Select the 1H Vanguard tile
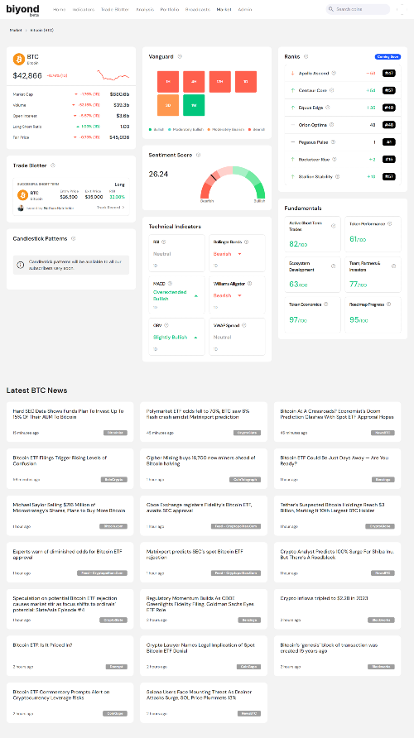The width and height of the screenshot is (414, 738). (x=168, y=81)
